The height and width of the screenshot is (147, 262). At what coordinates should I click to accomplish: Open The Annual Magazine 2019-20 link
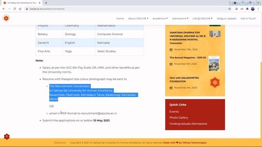coord(187,58)
